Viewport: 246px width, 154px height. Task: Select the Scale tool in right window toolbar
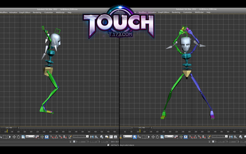(162, 137)
